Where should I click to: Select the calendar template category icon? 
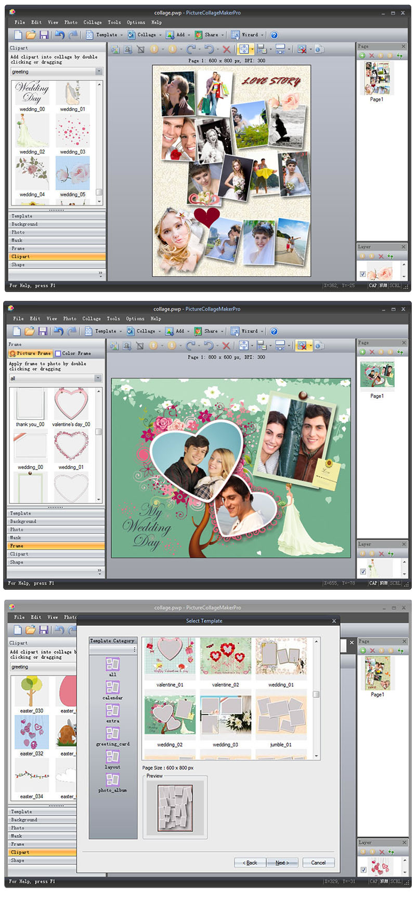[112, 687]
